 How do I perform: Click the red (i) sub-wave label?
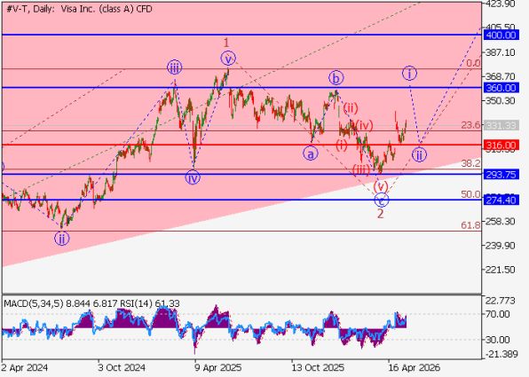coord(342,145)
